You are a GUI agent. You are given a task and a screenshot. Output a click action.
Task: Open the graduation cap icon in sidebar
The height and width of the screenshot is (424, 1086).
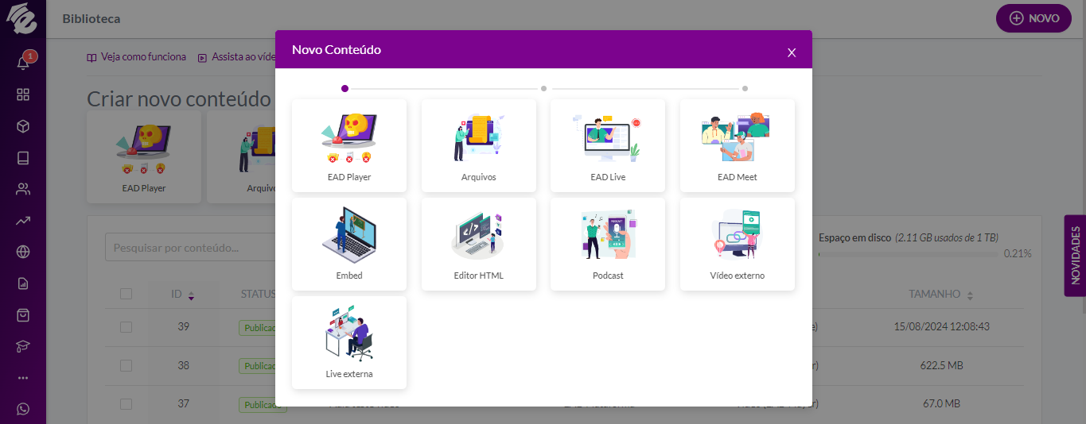point(23,346)
